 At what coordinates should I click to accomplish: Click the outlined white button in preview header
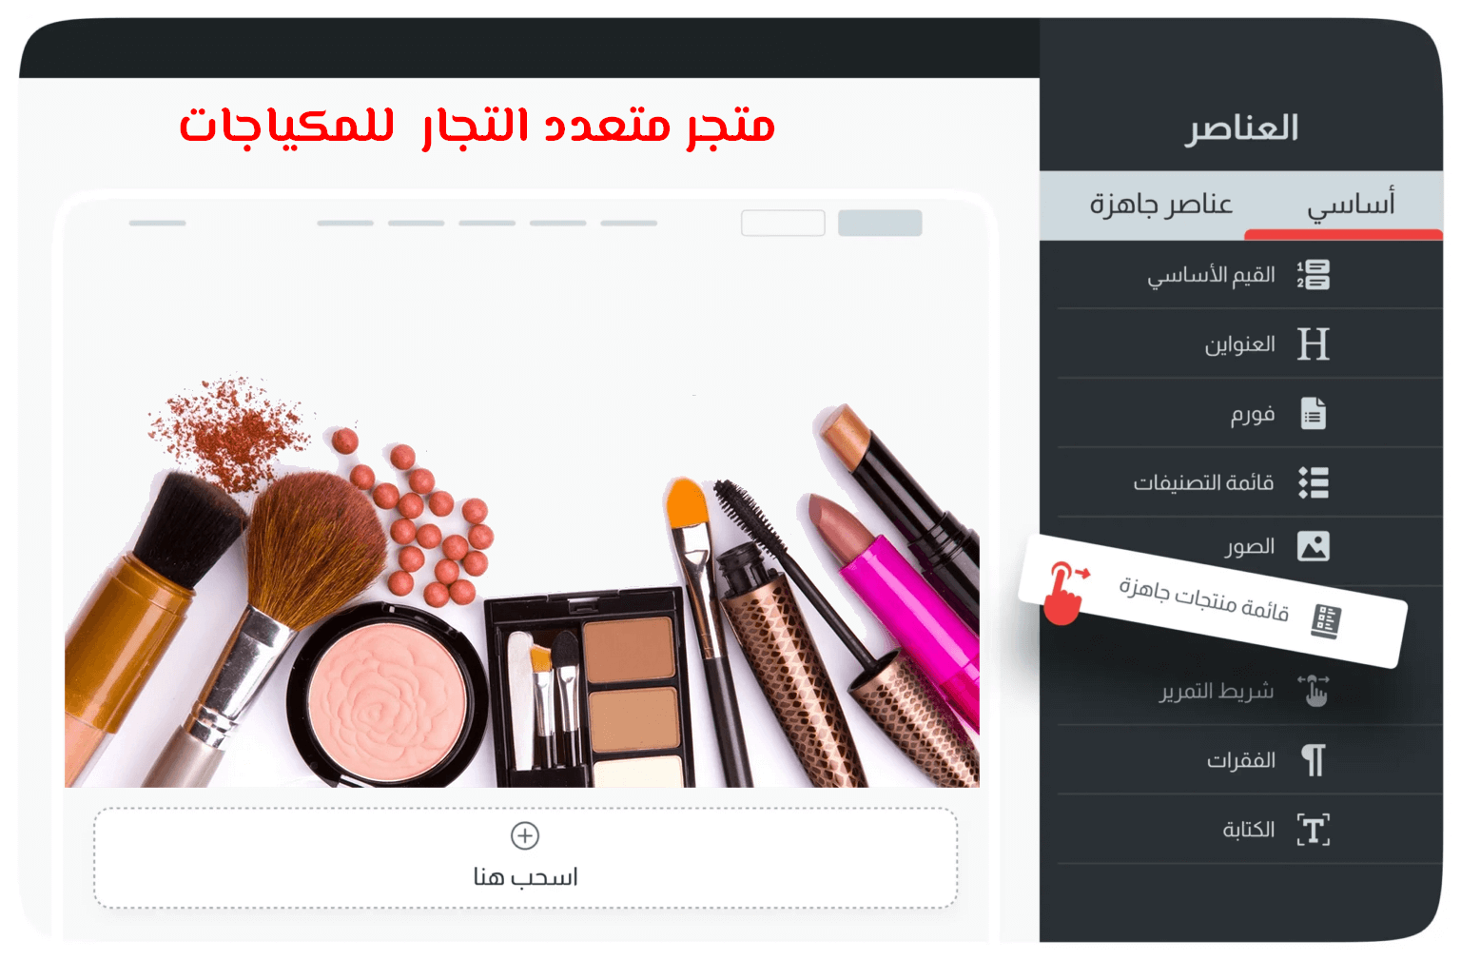tap(783, 223)
